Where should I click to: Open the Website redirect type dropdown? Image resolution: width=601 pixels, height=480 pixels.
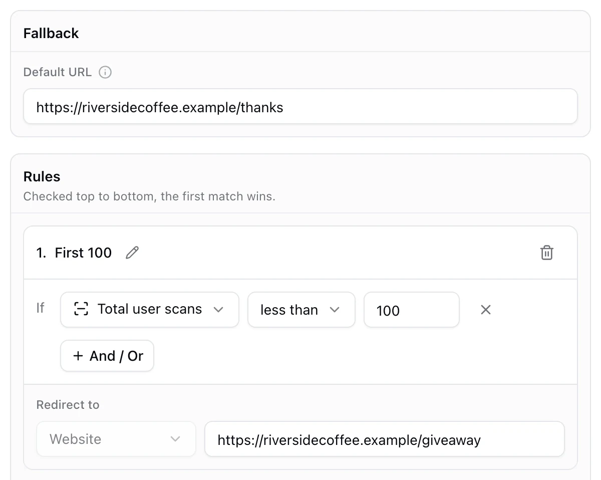(116, 439)
